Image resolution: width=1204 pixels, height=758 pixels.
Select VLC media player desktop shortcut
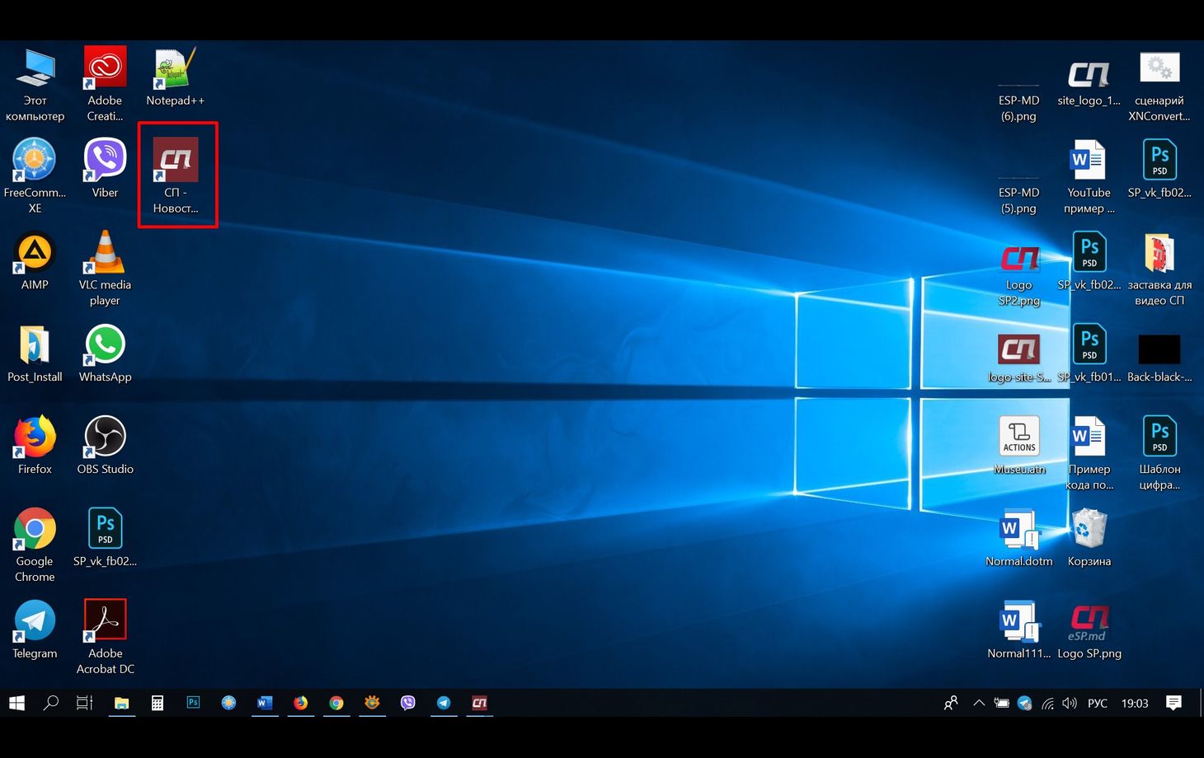click(105, 269)
